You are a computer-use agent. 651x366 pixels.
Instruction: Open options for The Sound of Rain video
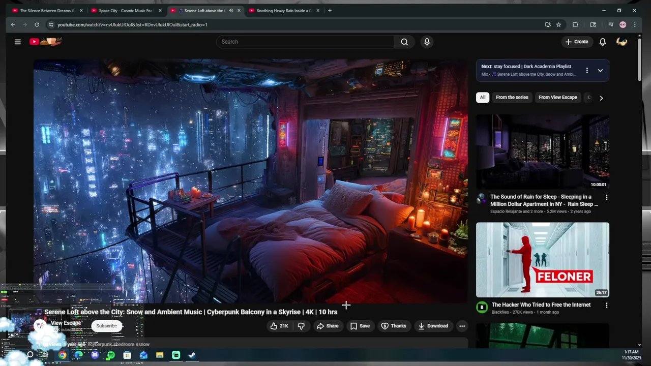coord(606,197)
